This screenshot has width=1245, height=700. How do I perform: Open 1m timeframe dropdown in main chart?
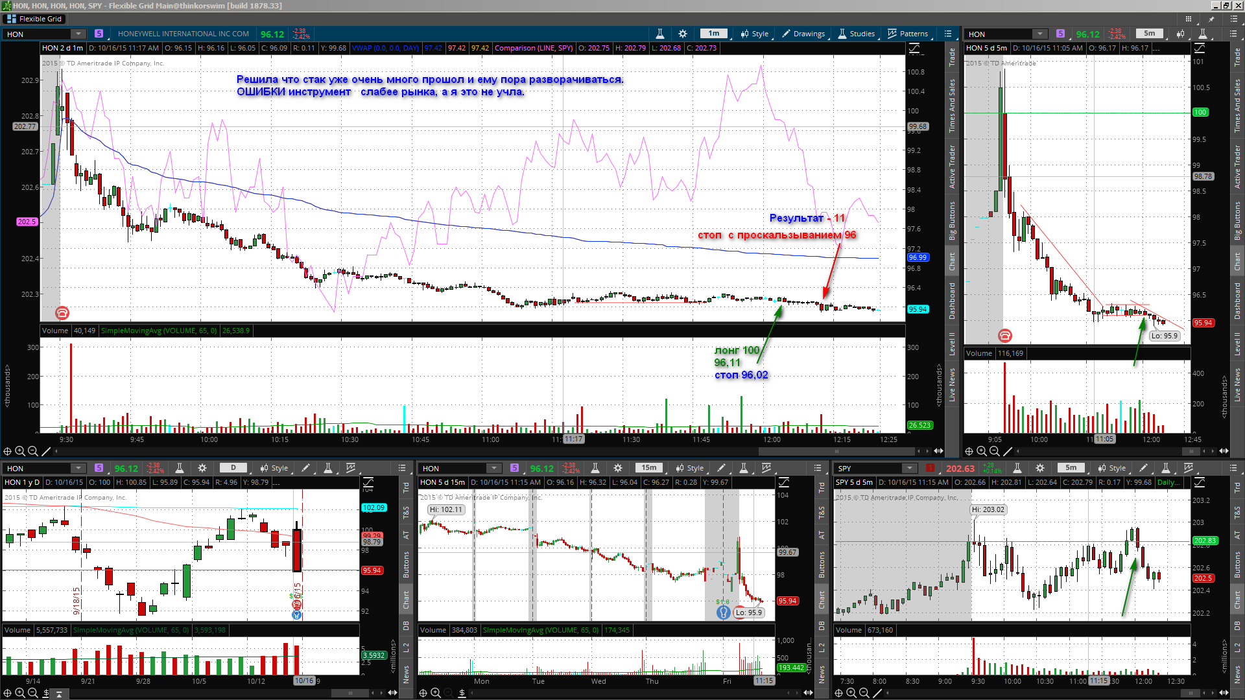[x=714, y=34]
